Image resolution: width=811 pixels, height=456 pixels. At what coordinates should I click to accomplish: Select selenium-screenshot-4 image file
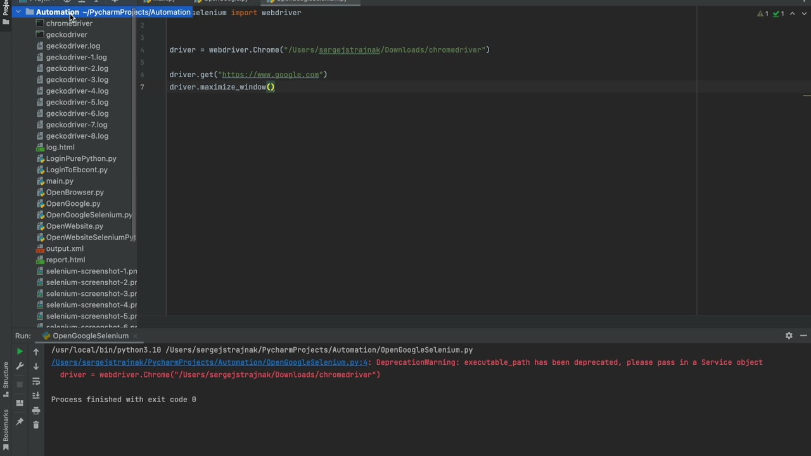pos(91,305)
